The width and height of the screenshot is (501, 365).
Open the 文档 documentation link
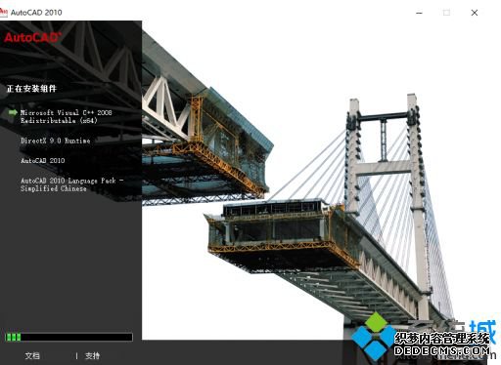point(32,355)
